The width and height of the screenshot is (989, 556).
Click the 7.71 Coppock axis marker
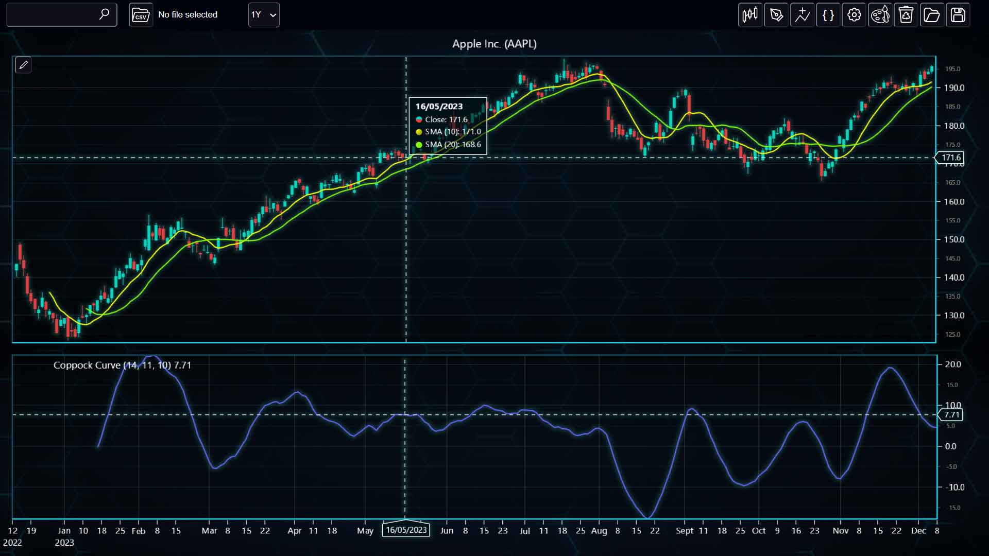pos(950,414)
